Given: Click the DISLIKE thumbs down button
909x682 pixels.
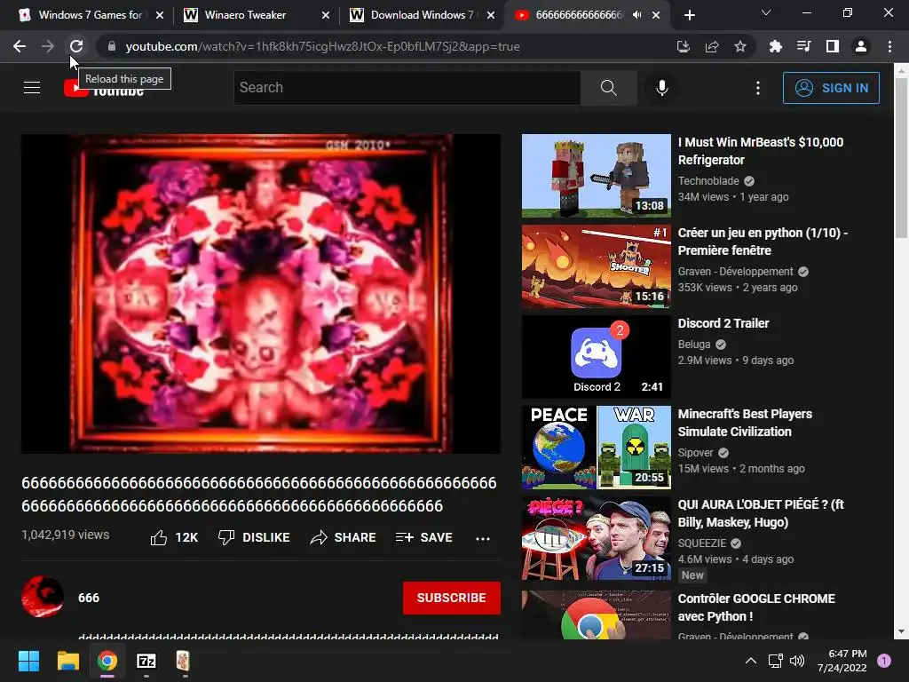Looking at the screenshot, I should [x=254, y=537].
